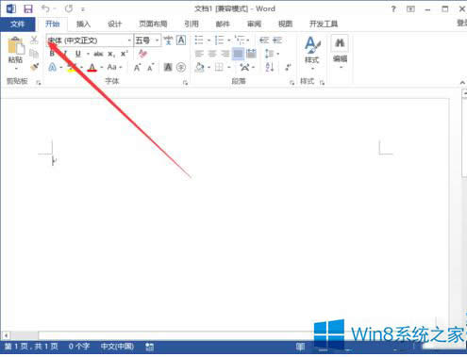Viewport: 467px width, 357px height.
Task: Apply the red font color swatch
Action: coord(92,67)
